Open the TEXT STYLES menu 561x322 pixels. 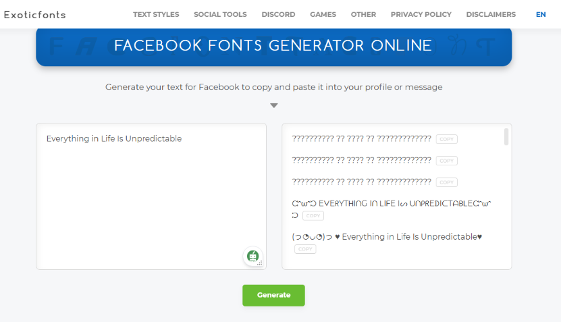tap(156, 15)
